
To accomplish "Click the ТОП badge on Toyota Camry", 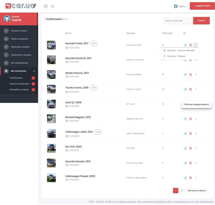I will pos(94,88).
